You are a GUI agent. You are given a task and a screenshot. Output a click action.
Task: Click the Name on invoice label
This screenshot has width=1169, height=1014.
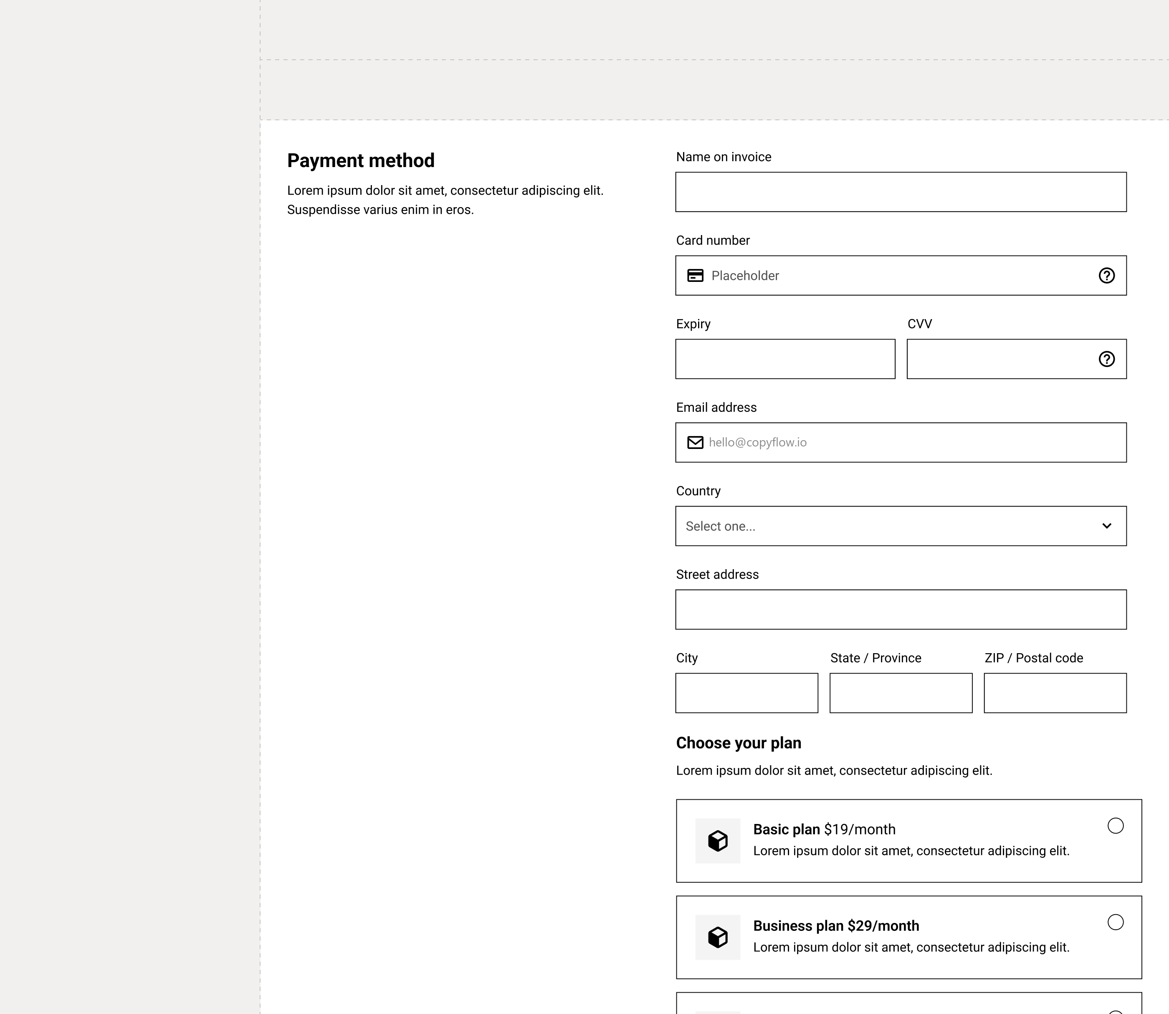(724, 157)
